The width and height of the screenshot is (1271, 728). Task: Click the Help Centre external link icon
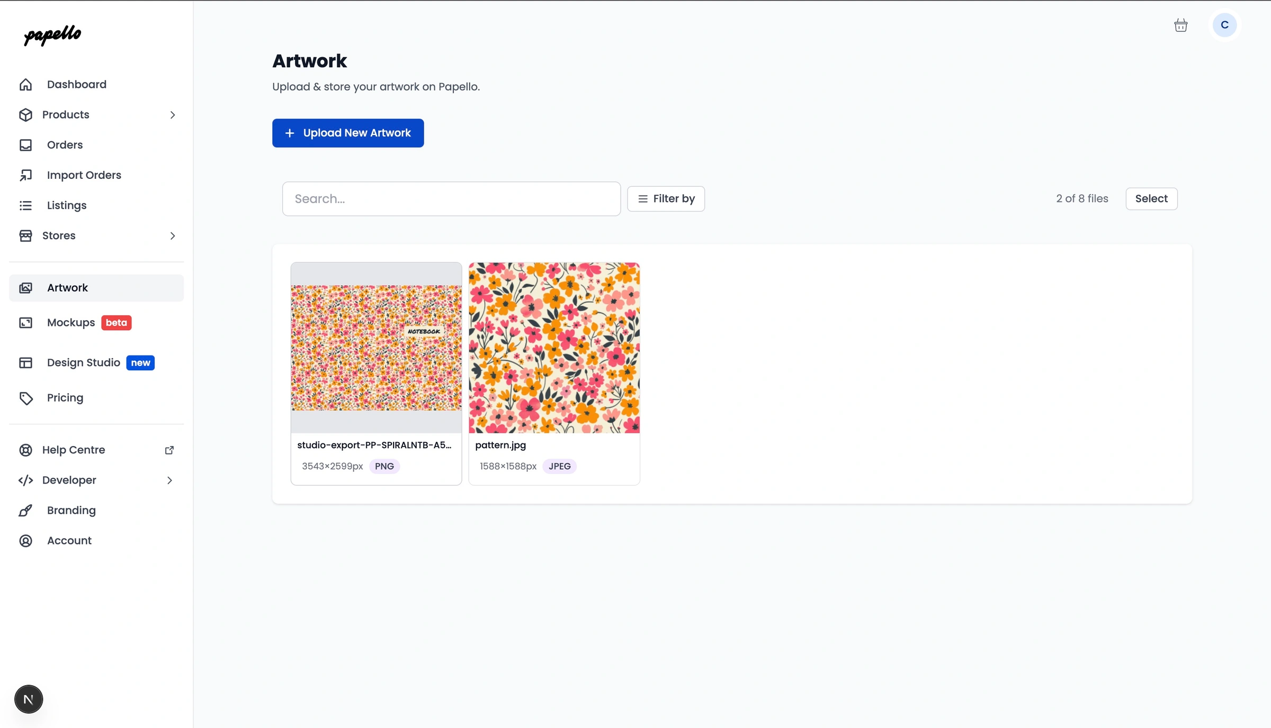169,450
